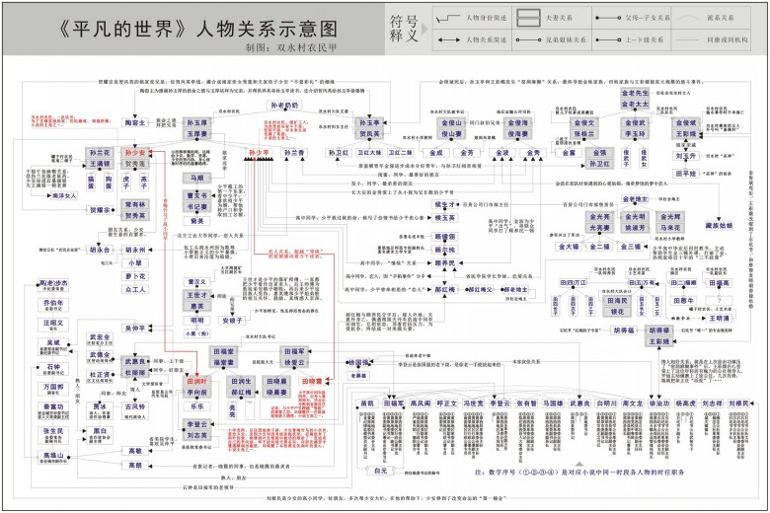The height and width of the screenshot is (513, 770).
Task: Select the 顾养民 character node
Action: coord(445,263)
